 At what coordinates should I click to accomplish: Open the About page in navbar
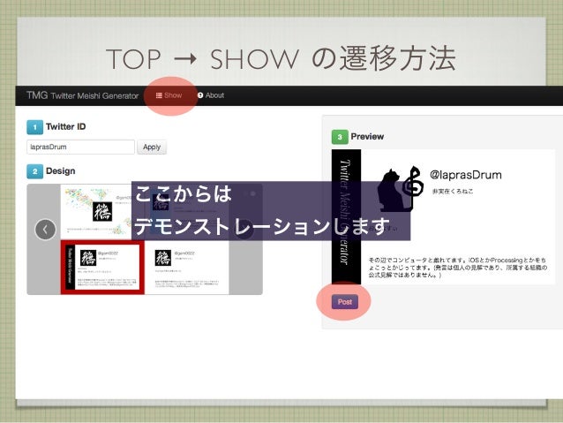[x=211, y=95]
